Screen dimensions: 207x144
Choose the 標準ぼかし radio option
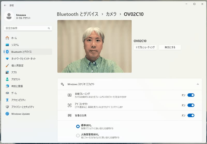[x=78, y=126]
